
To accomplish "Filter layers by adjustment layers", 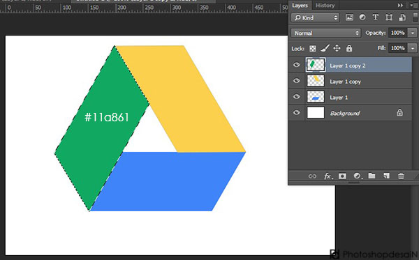I will click(x=362, y=17).
